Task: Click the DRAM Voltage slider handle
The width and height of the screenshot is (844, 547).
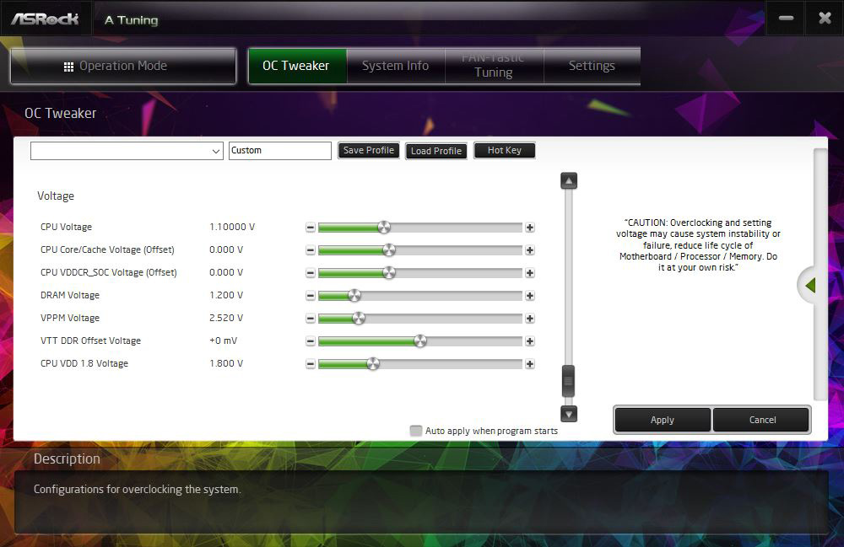Action: tap(354, 296)
